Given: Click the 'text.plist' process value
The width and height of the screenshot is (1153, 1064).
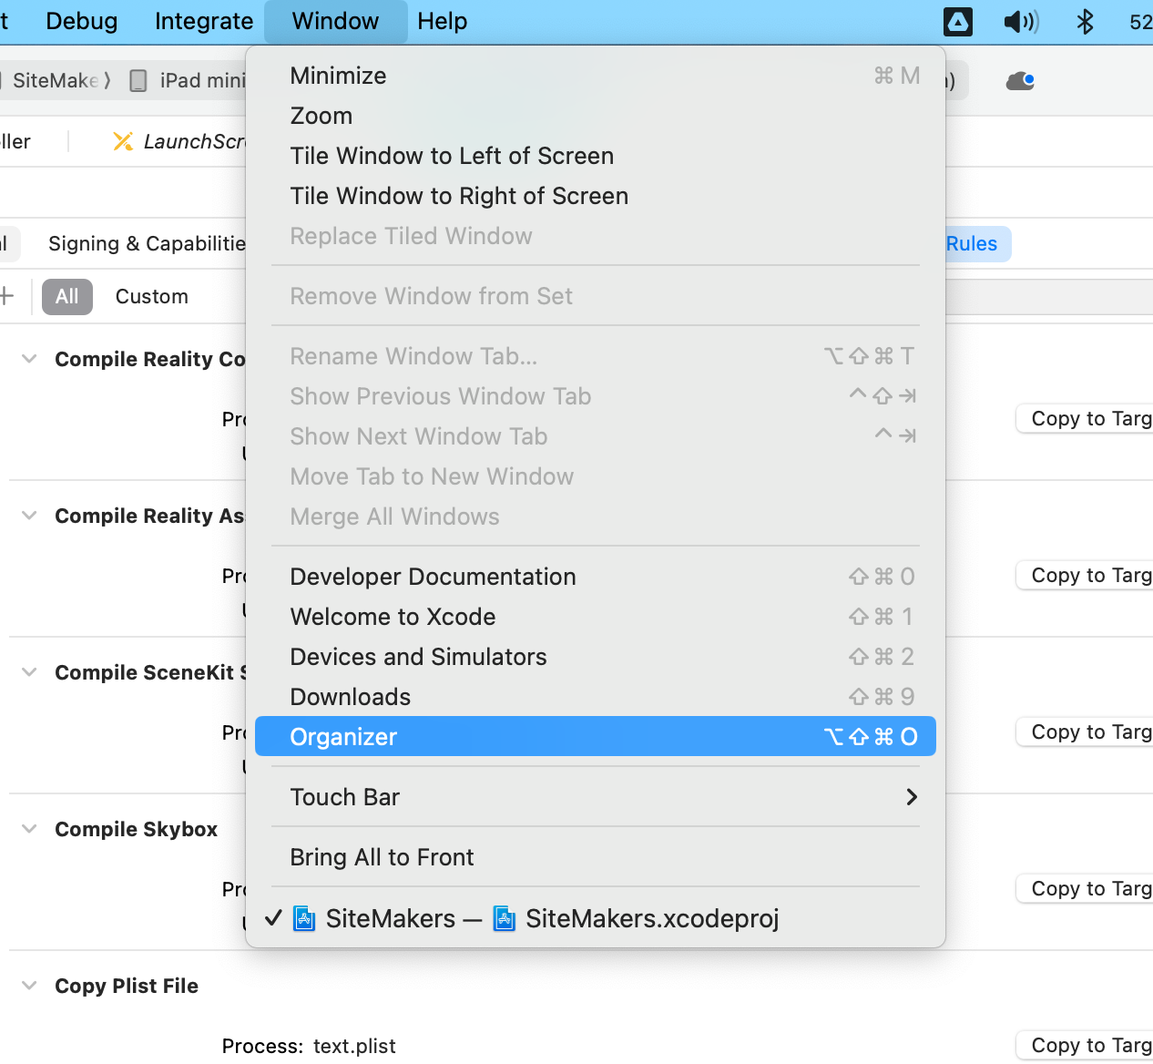Looking at the screenshot, I should 354,1046.
